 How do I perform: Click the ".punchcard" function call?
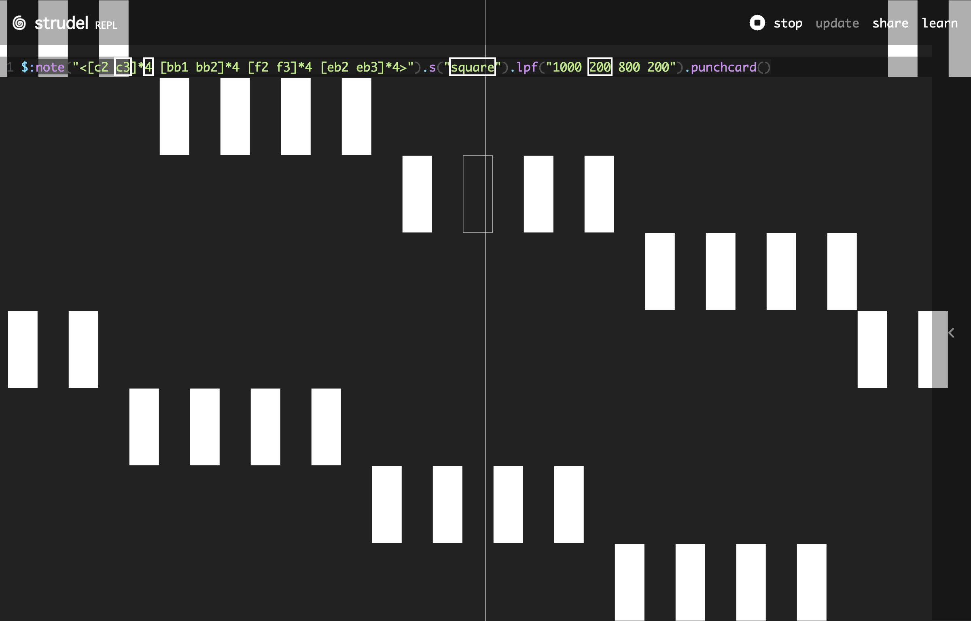tap(722, 67)
